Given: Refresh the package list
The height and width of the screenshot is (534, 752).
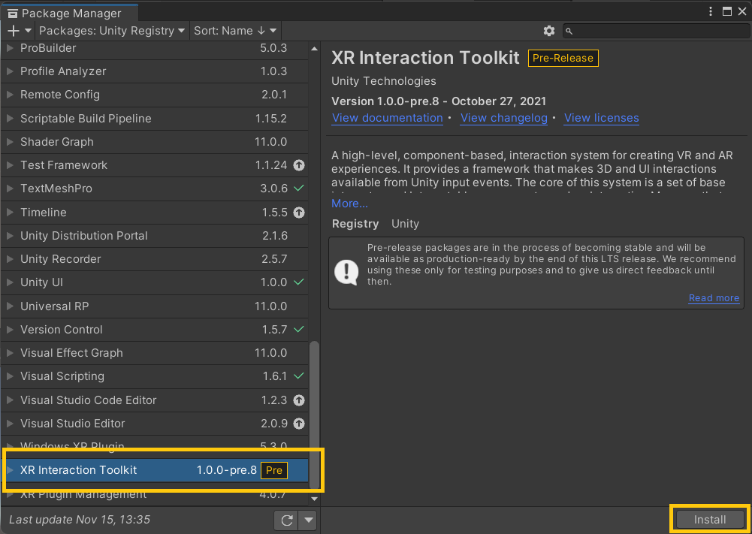Looking at the screenshot, I should 287,520.
